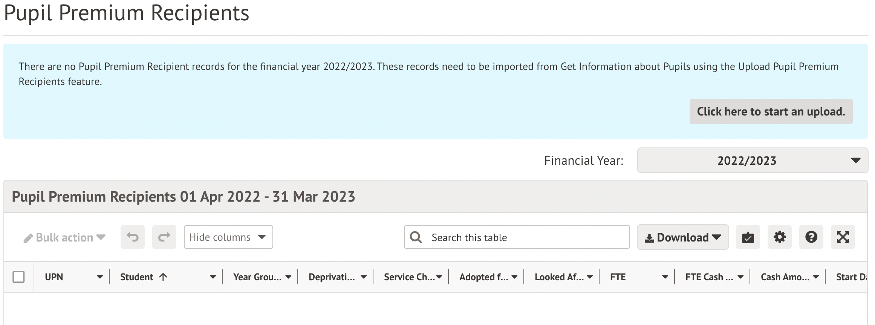This screenshot has width=875, height=325.
Task: Open the Bulk action menu
Action: coord(64,238)
